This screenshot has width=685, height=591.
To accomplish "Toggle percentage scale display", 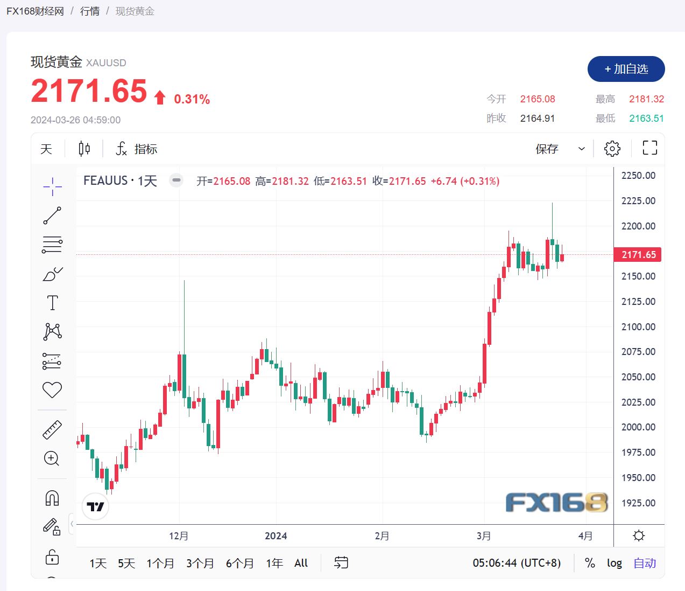I will tap(590, 562).
